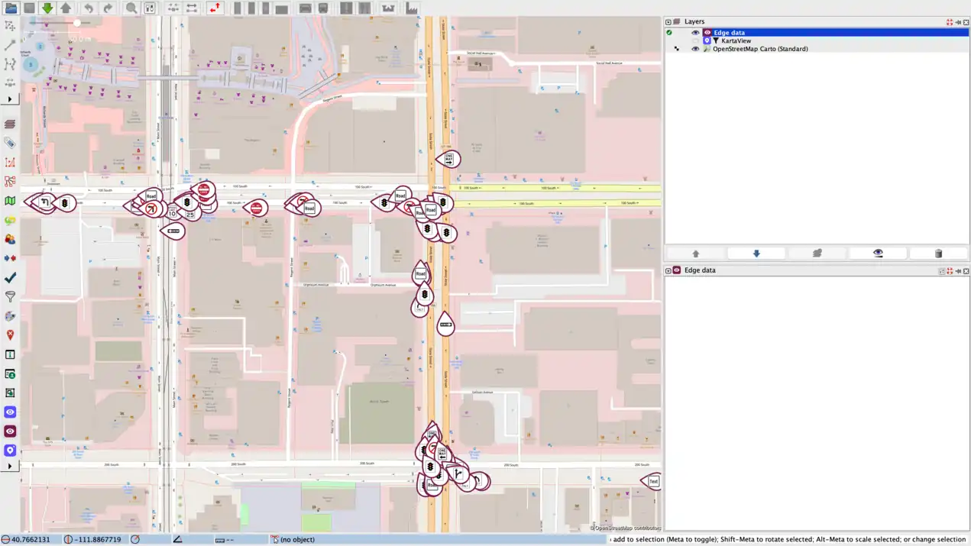Open the Validation results checkmark panel

(10, 277)
